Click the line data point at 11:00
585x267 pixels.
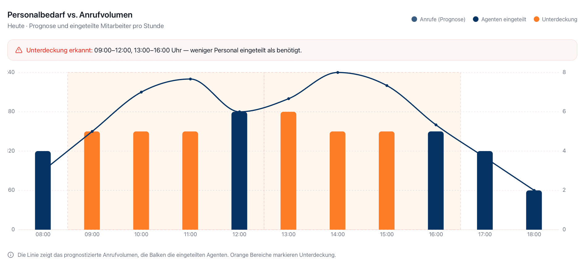point(190,79)
